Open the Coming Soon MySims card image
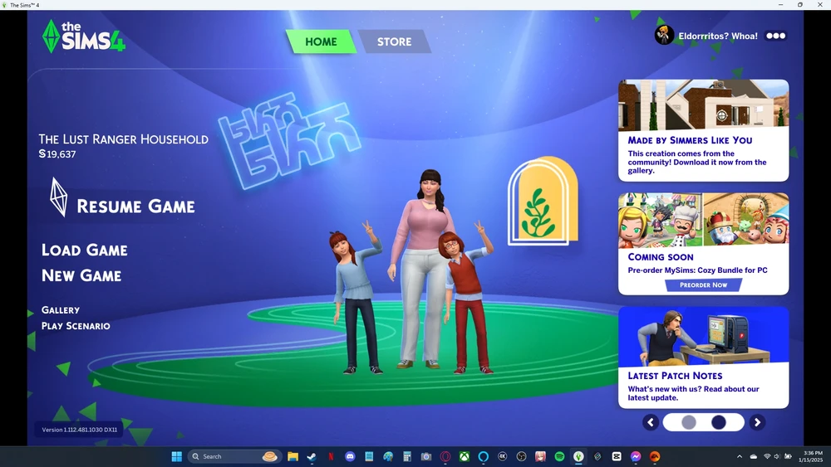Screen dimensions: 831x467 (x=703, y=220)
